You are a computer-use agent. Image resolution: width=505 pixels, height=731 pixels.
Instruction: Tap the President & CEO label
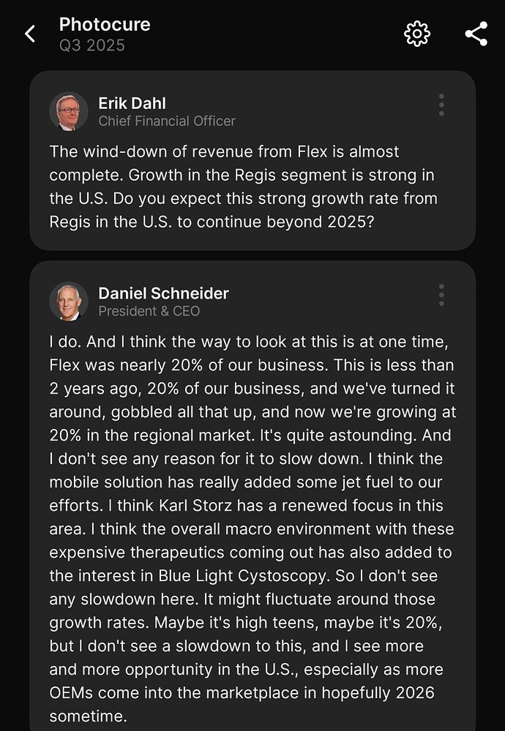click(x=149, y=311)
